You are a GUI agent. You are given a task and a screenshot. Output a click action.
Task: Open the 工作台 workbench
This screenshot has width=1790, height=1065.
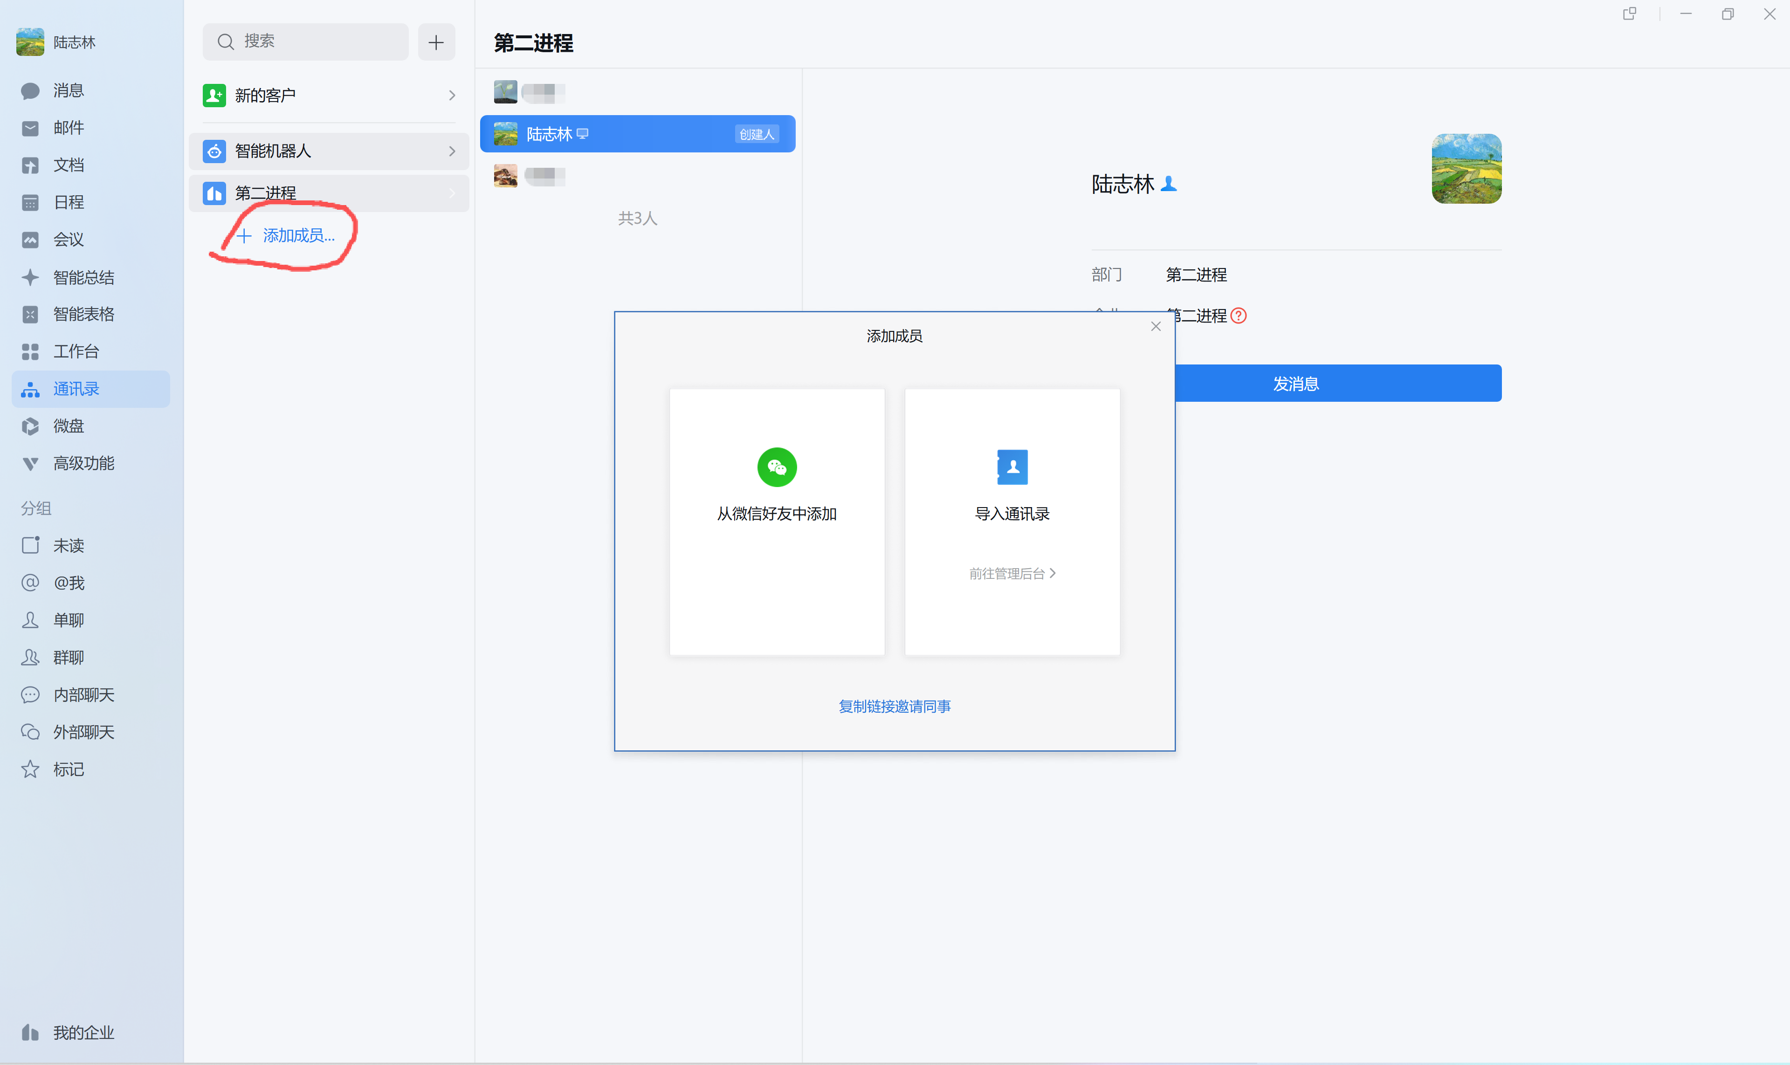pos(90,351)
